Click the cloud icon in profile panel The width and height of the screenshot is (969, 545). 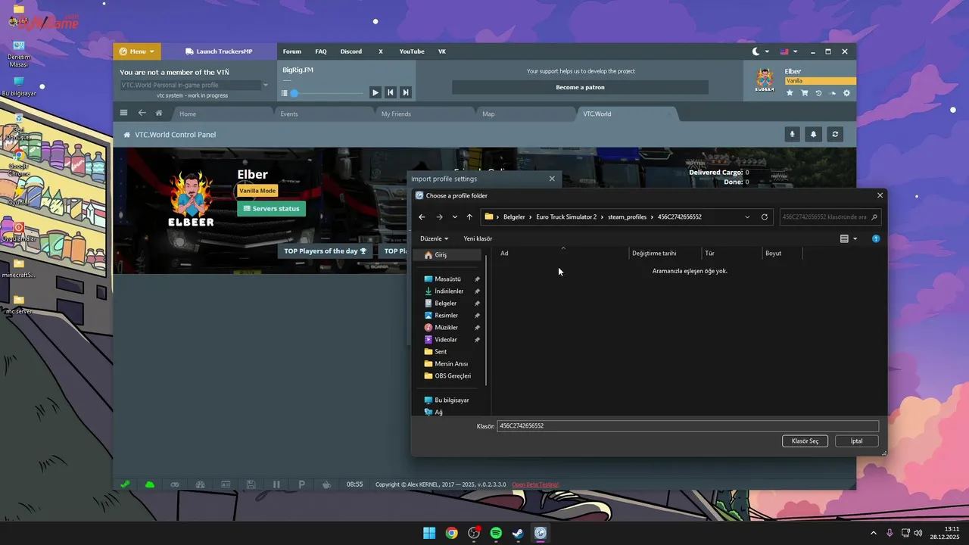click(x=833, y=93)
